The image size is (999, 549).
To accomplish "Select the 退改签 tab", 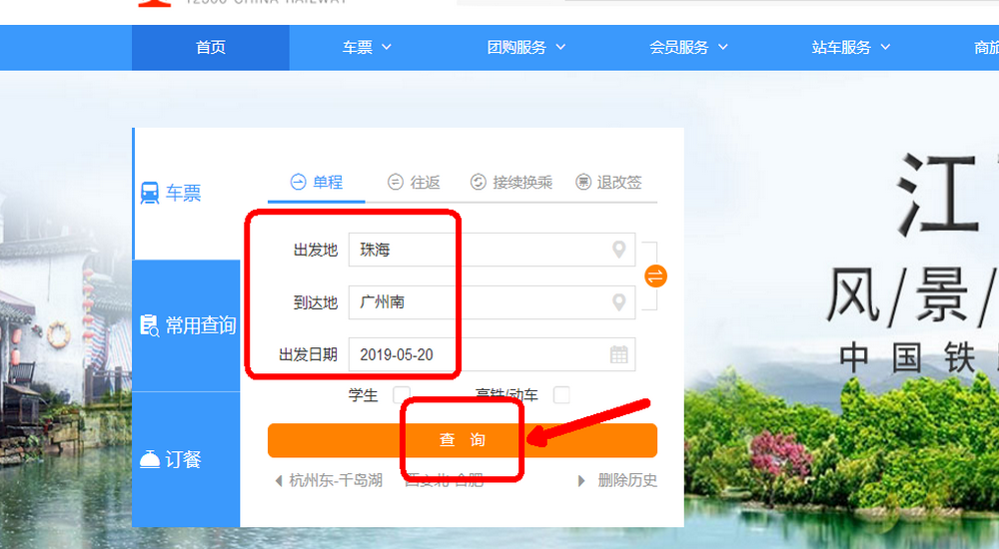I will pos(608,182).
